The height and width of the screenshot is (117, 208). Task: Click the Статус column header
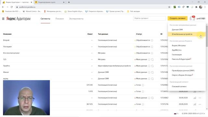pos(139,34)
